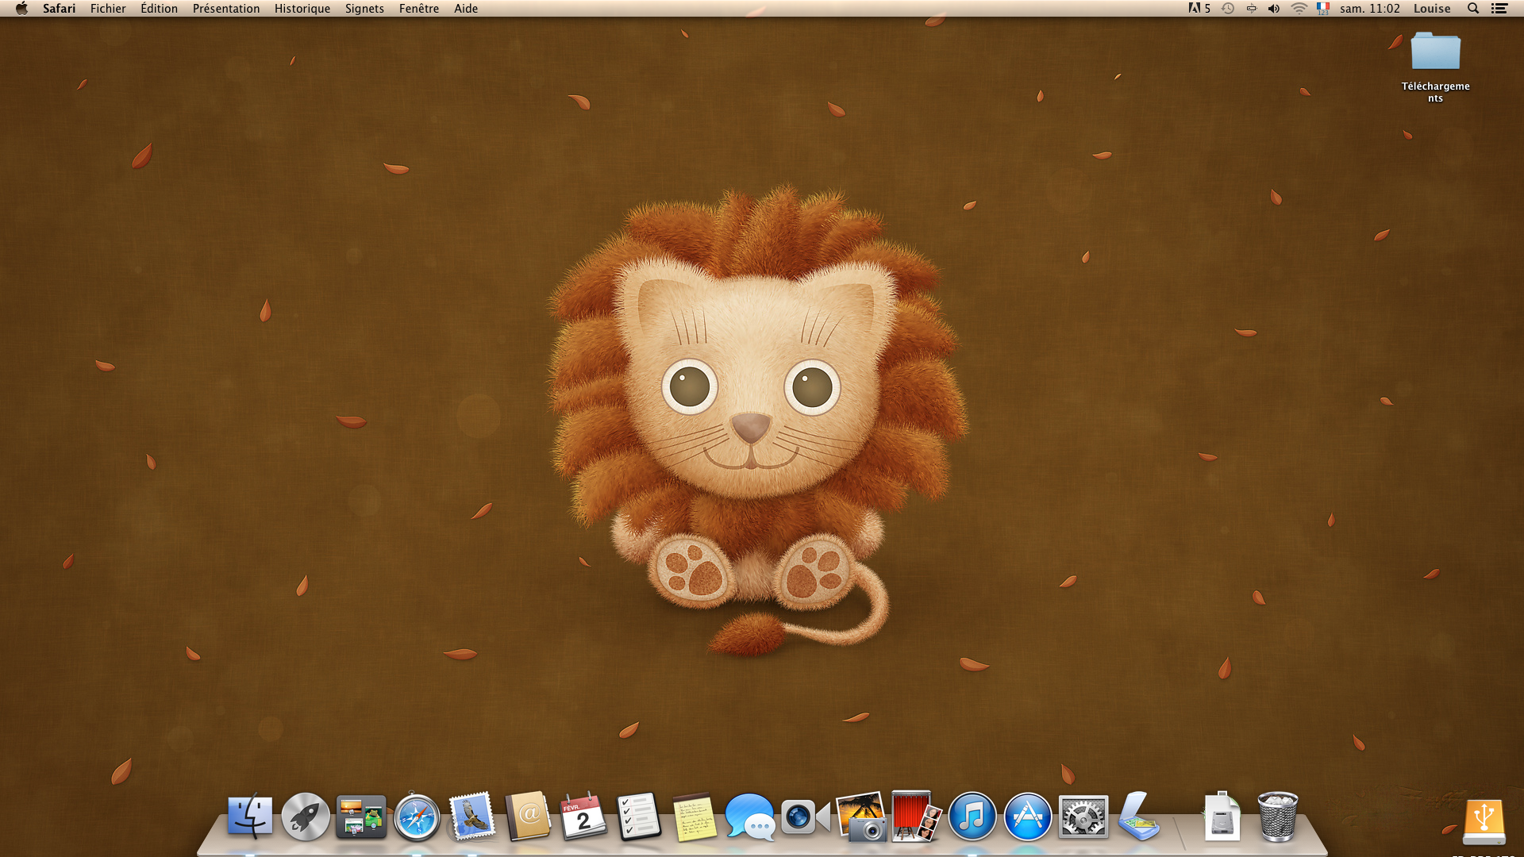Open the Historique menu
1524x857 pixels.
pyautogui.click(x=302, y=9)
